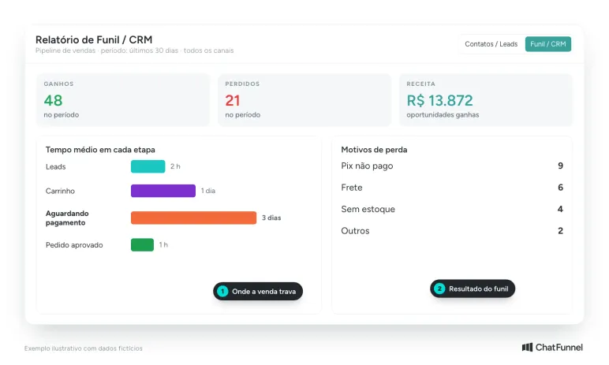Click the count 6 for Frete
The width and height of the screenshot is (609, 365).
click(x=560, y=188)
